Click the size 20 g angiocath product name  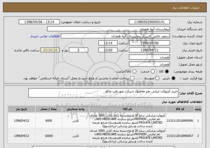(x=128, y=136)
